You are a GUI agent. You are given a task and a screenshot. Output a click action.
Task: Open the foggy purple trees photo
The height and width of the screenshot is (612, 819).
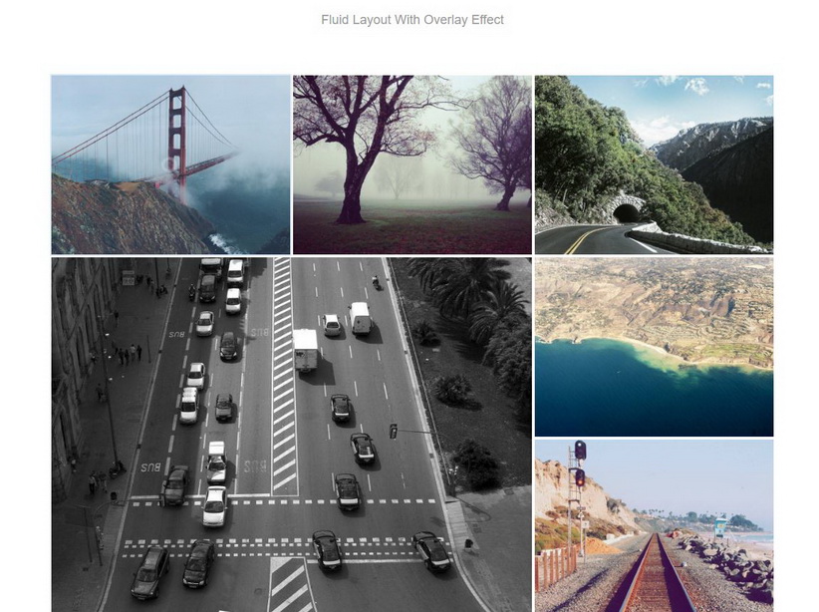pos(412,164)
